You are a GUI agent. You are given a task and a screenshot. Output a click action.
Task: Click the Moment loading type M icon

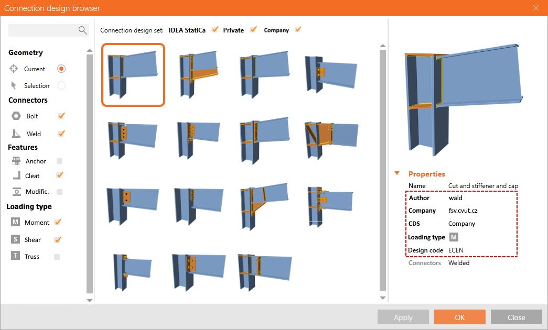tap(15, 222)
